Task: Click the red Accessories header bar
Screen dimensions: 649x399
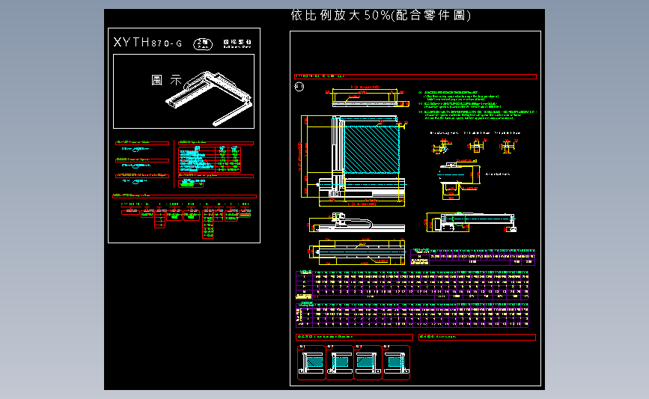Action: click(478, 337)
